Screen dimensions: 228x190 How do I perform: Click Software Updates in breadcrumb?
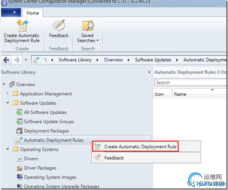(x=153, y=60)
